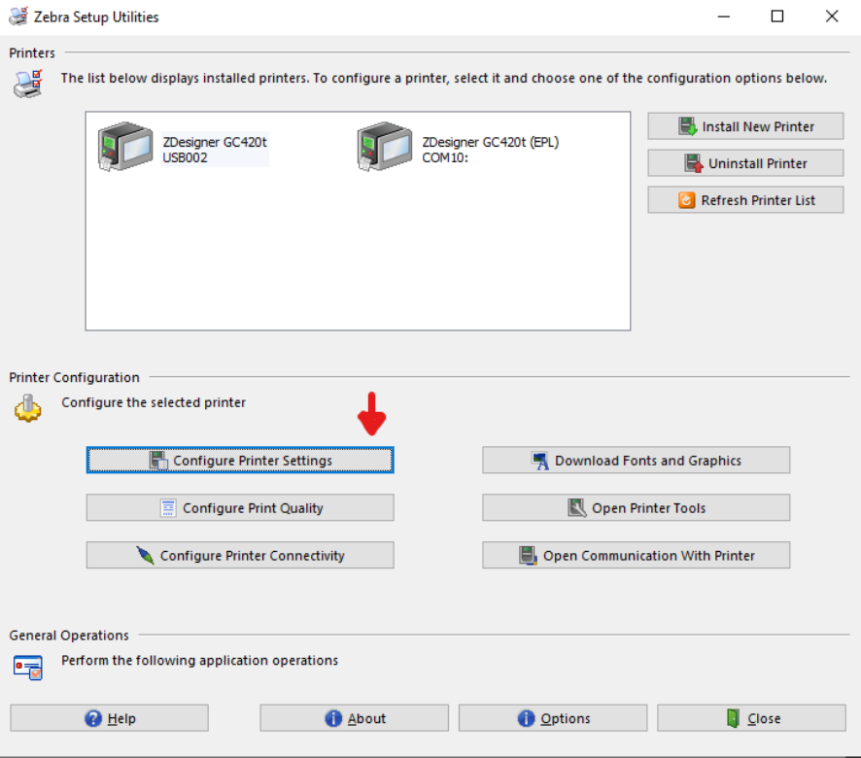Click Install New Printer button
Screen dimensions: 861x758
click(745, 126)
